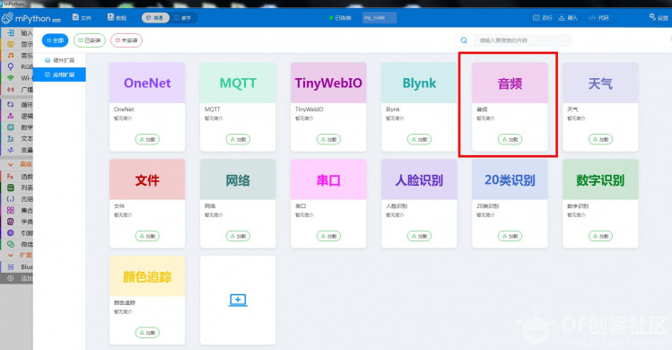672x350 pixels.
Task: Select the 变量 variables category icon
Action: coord(11,150)
